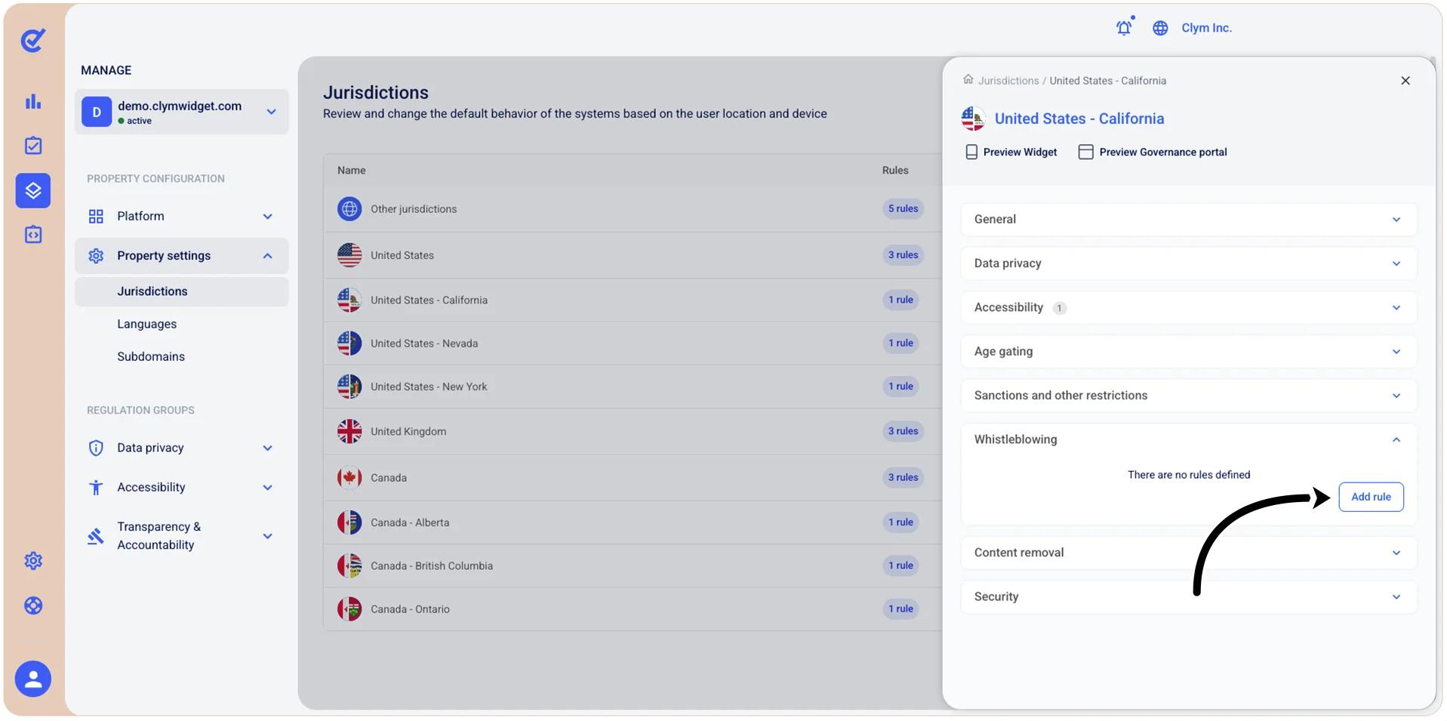Viewport: 1447px width, 721px height.
Task: Collapse the Whistleblowing section
Action: pyautogui.click(x=1189, y=439)
